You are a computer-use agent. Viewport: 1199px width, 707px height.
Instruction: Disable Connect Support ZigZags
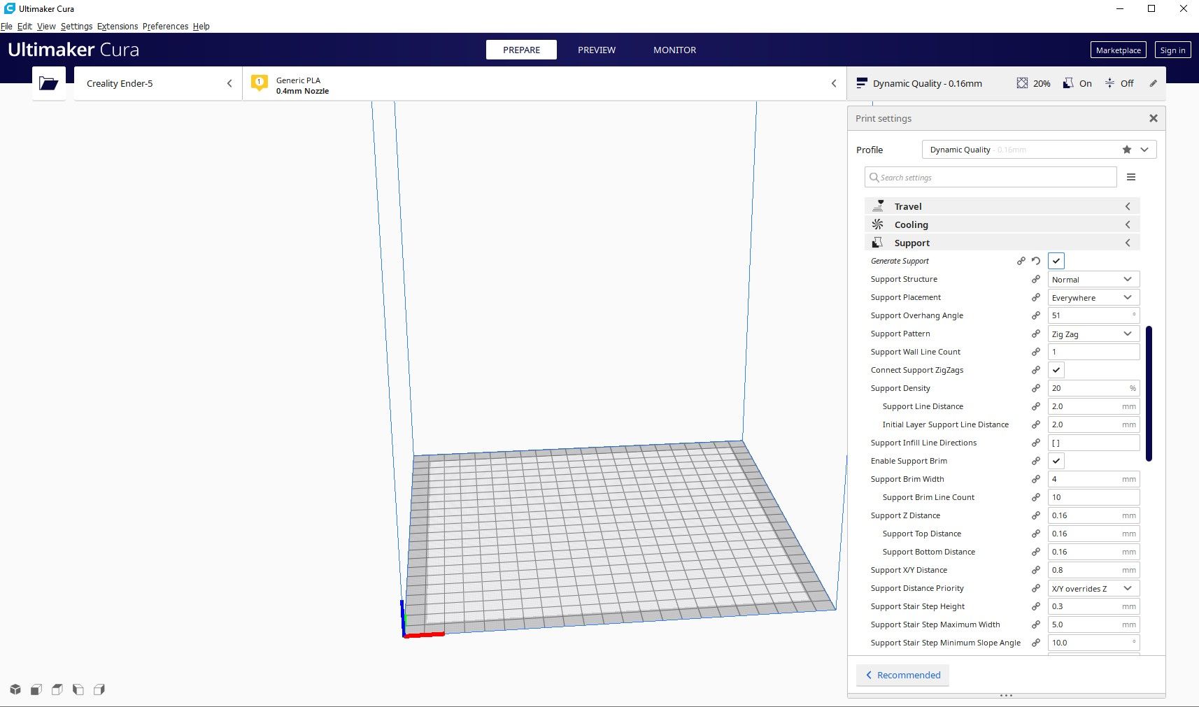tap(1056, 370)
